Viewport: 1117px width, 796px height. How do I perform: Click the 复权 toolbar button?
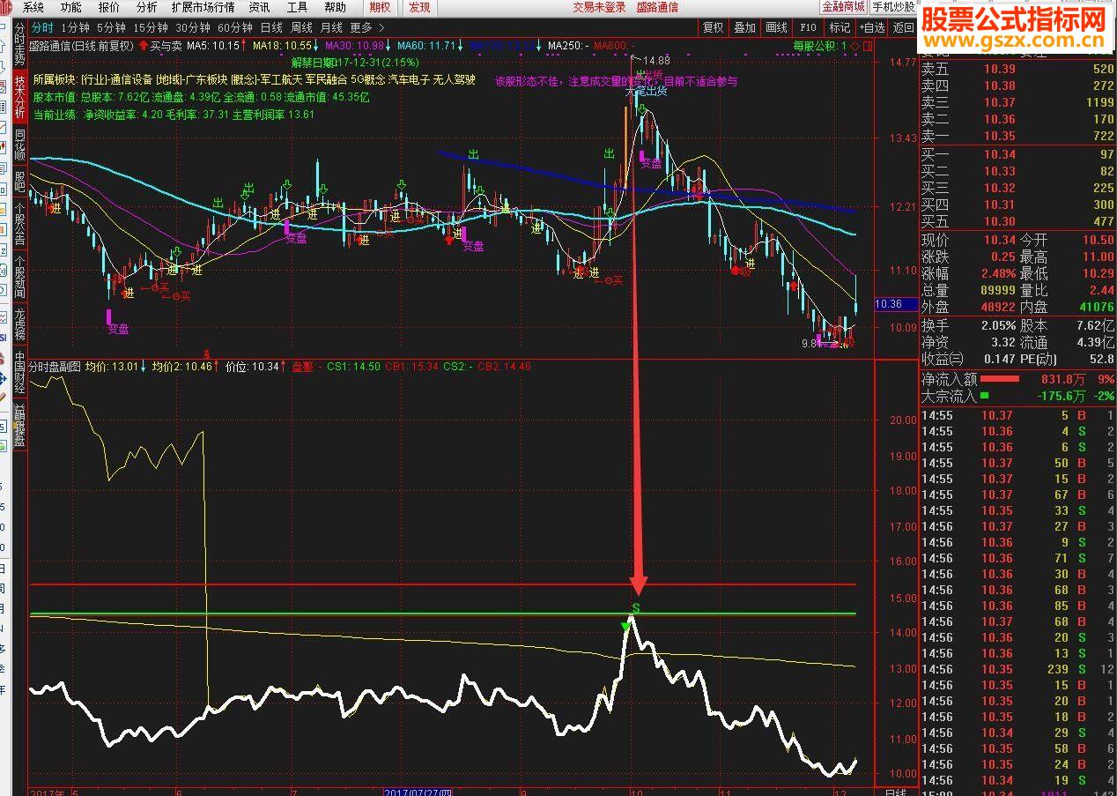click(713, 28)
